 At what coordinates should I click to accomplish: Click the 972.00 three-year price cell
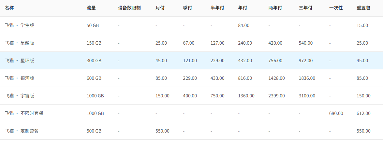(305, 61)
